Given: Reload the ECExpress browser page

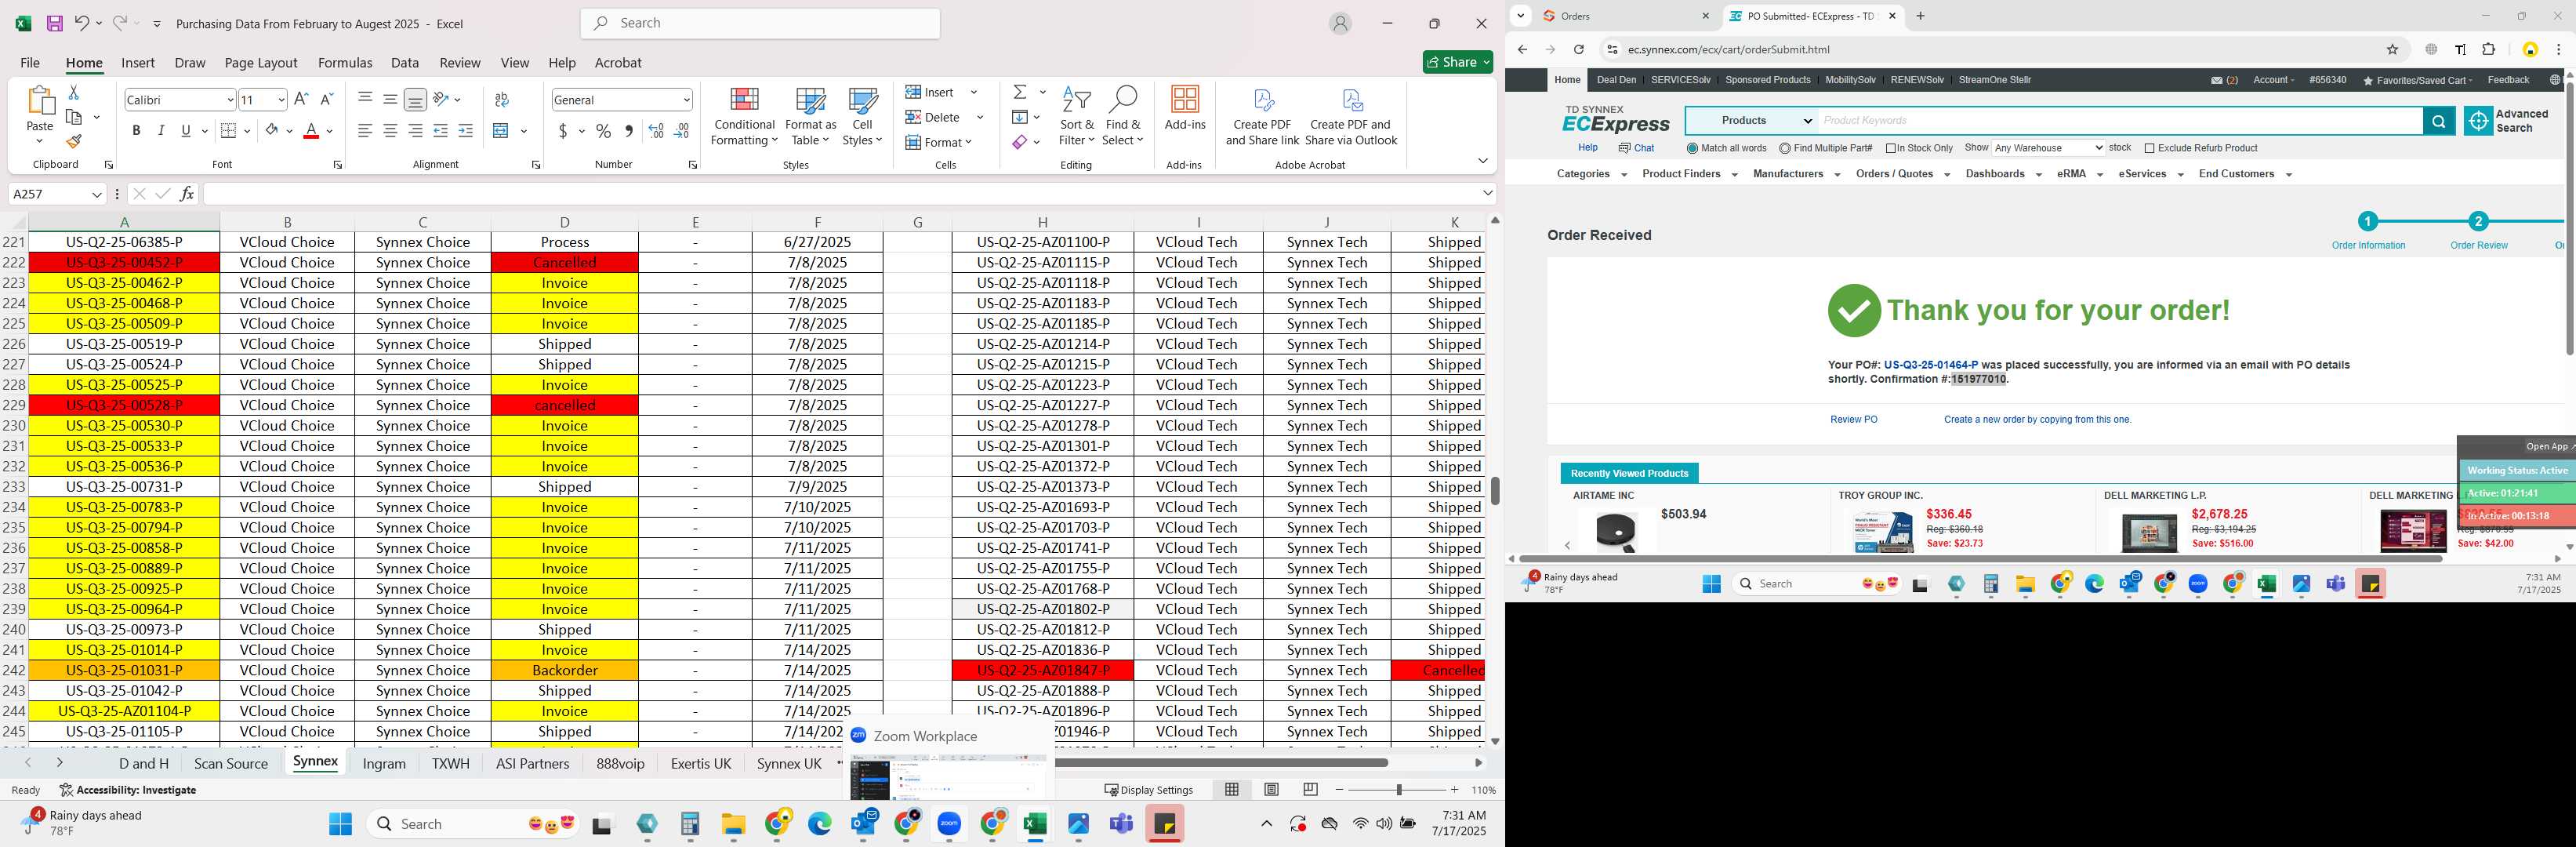Looking at the screenshot, I should tap(1578, 49).
